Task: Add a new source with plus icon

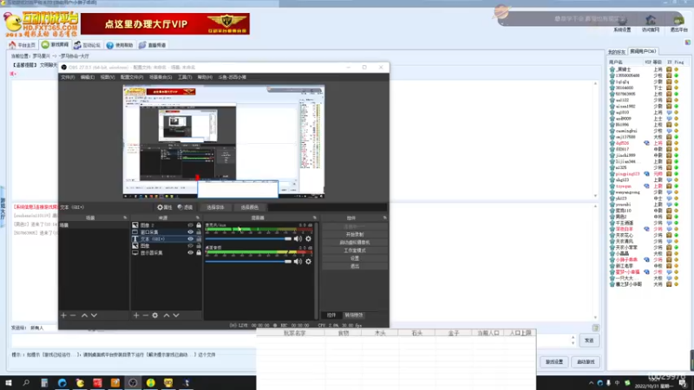Action: (136, 315)
